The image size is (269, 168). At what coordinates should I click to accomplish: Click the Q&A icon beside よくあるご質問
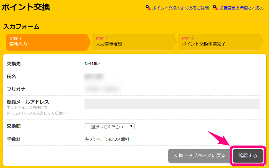[148, 8]
